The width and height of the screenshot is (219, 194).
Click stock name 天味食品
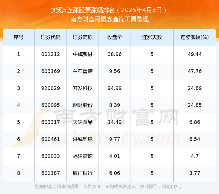click(83, 122)
